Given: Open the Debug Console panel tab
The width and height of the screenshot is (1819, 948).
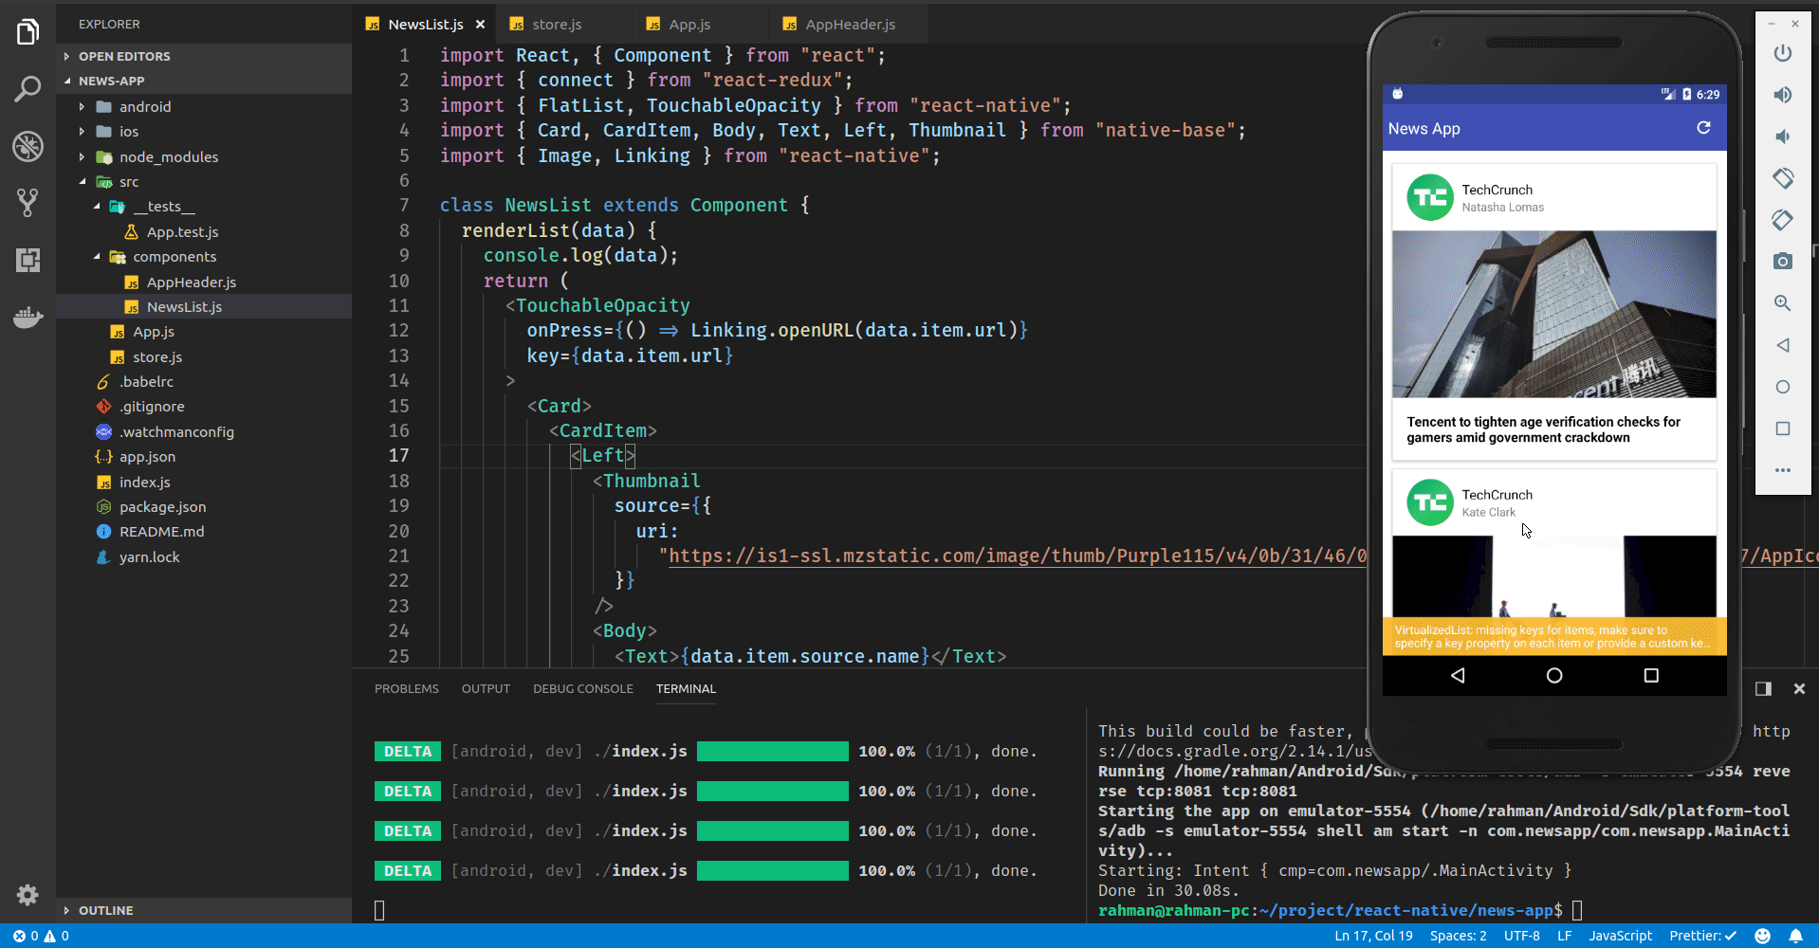Looking at the screenshot, I should pos(582,689).
